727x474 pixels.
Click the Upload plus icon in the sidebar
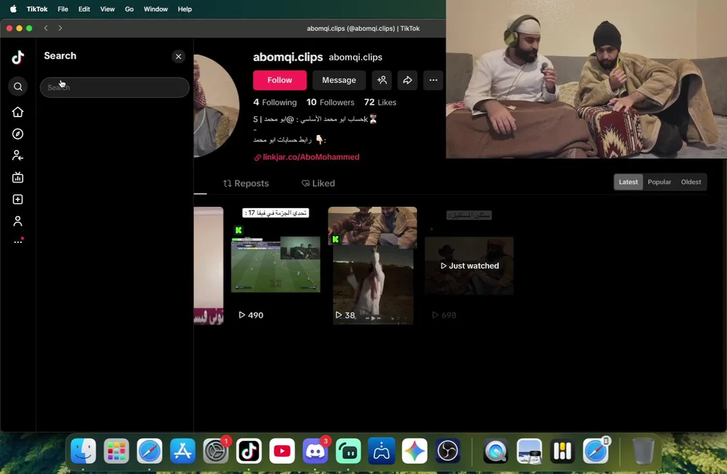18,199
